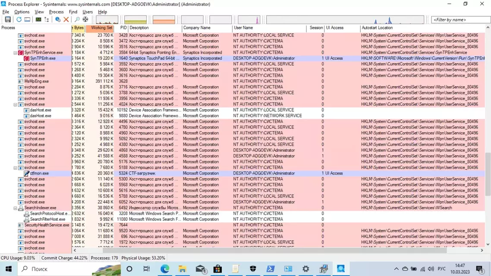Click the Windows Start button

click(9, 269)
